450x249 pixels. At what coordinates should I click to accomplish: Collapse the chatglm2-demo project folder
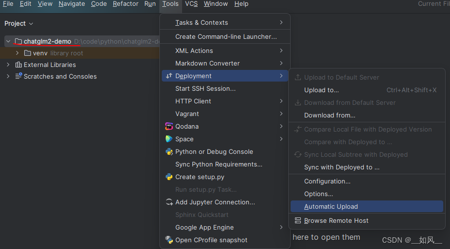[8, 42]
